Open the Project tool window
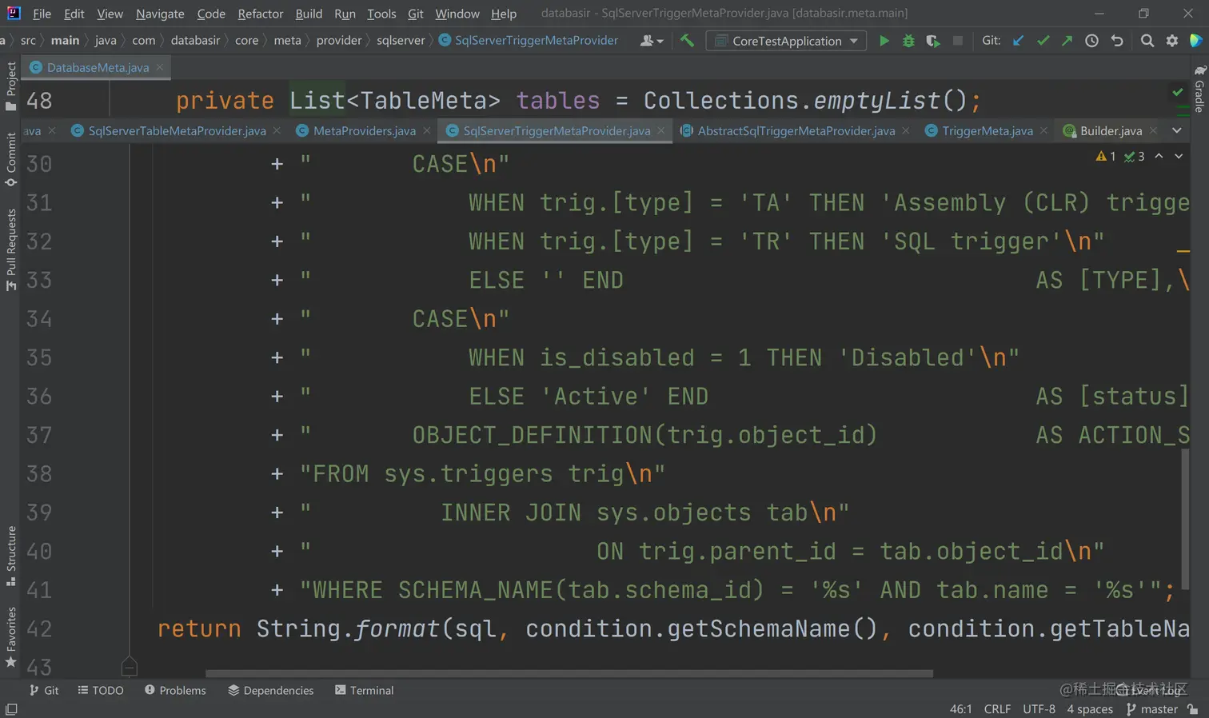This screenshot has width=1209, height=718. point(11,86)
